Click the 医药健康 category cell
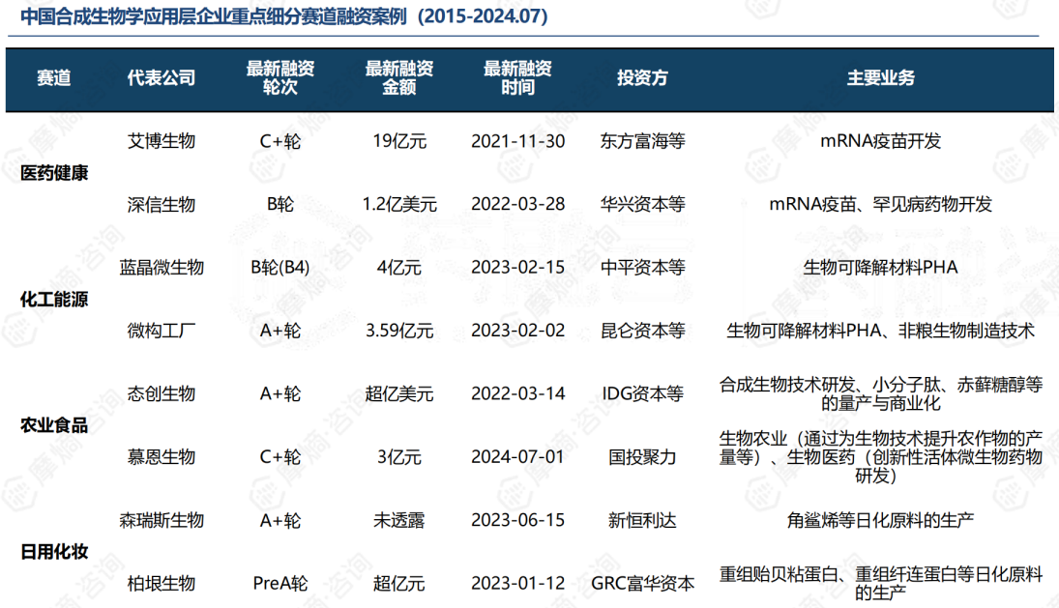Image resolution: width=1059 pixels, height=608 pixels. coord(54,173)
